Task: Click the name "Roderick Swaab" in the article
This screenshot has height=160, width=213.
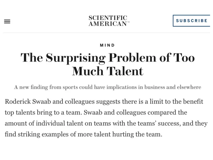Action: click(x=28, y=101)
